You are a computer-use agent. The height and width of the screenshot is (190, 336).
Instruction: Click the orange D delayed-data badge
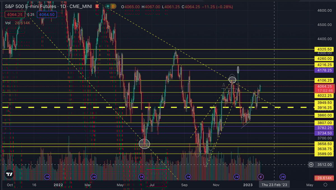[x=113, y=6]
